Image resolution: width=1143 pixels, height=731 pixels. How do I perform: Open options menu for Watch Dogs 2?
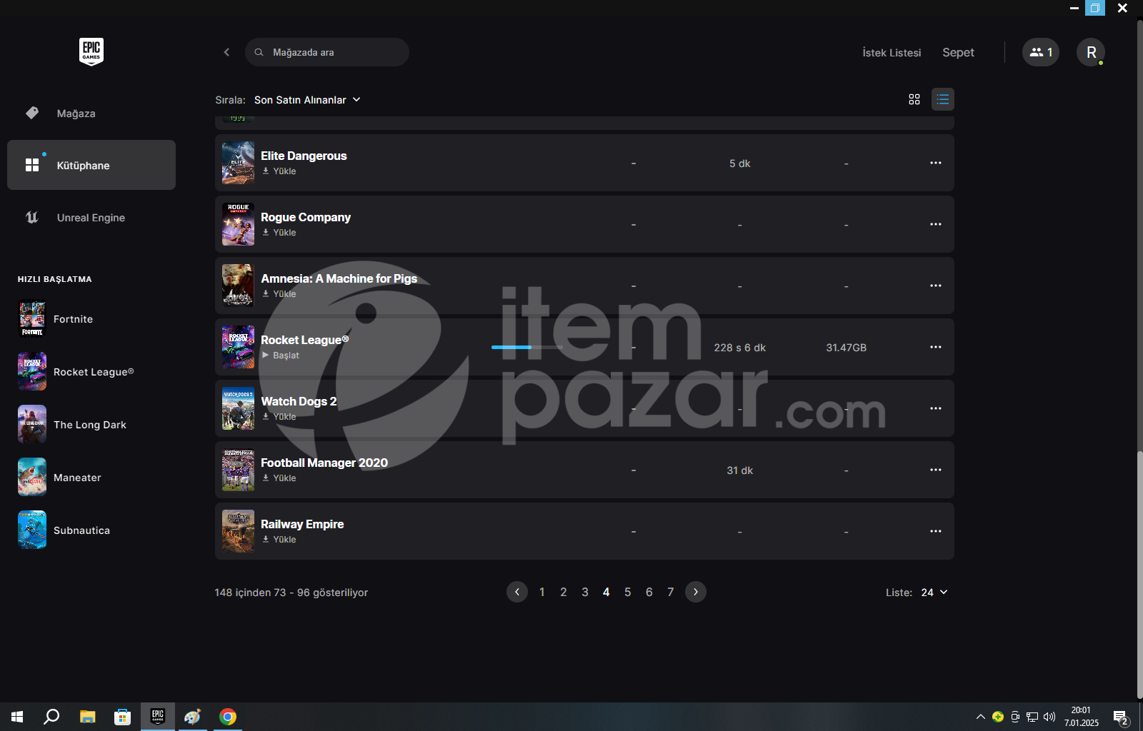[936, 408]
